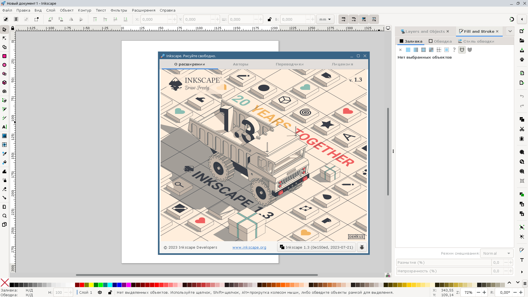Click the horizontal canvas scrollbar
528x297 pixels.
coord(197,275)
